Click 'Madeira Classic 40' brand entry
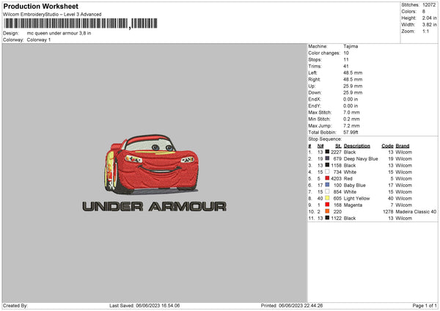The height and width of the screenshot is (311, 440). (x=416, y=212)
